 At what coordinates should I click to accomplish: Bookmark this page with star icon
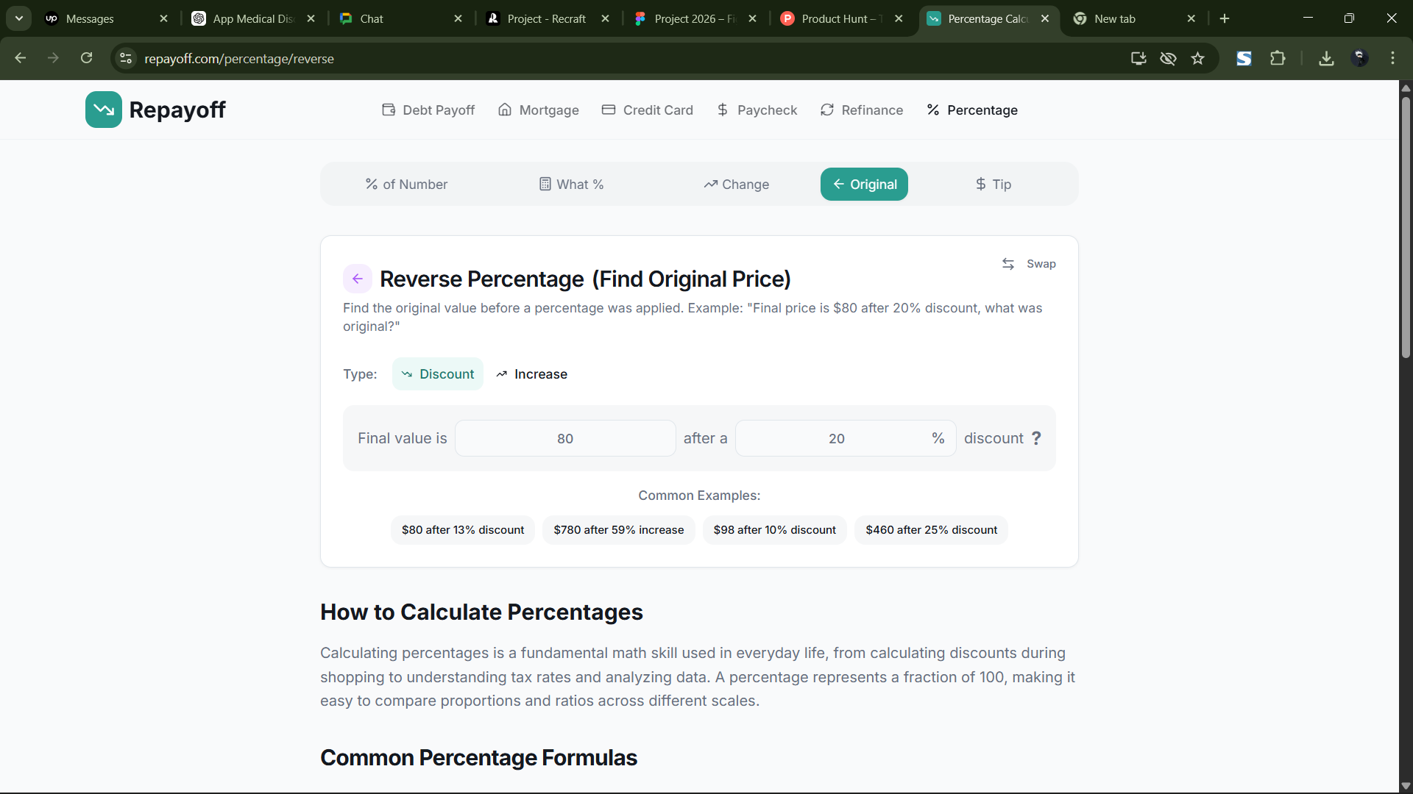click(x=1198, y=59)
